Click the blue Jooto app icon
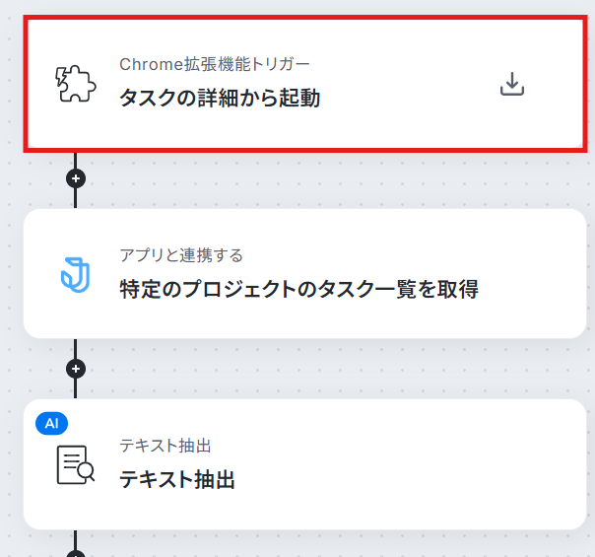 coord(75,274)
